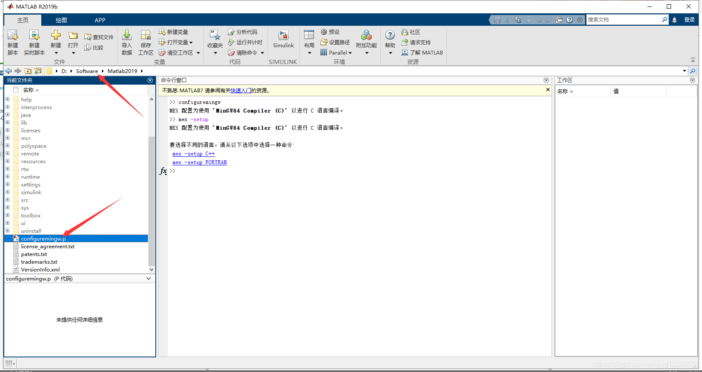Select license_agreement.txt file
The height and width of the screenshot is (372, 702).
coord(47,246)
